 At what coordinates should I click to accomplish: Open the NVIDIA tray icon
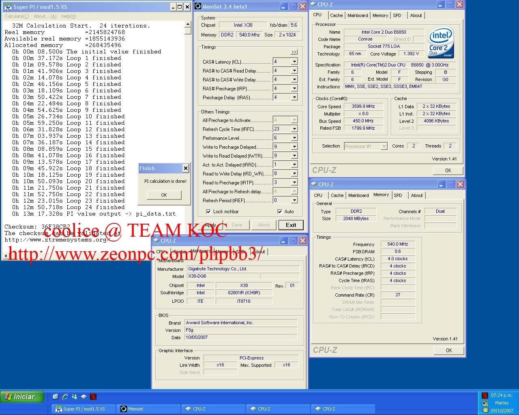pyautogui.click(x=485, y=410)
